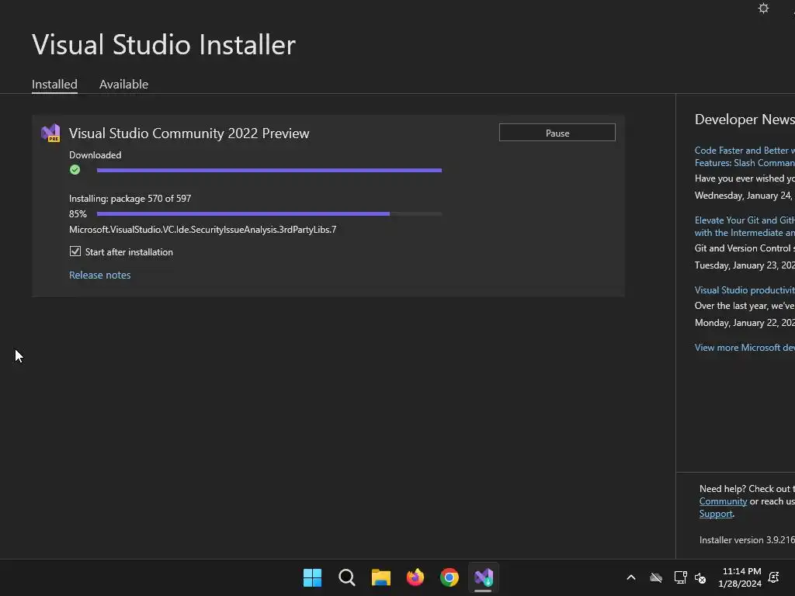The width and height of the screenshot is (795, 596).
Task: Show hidden system tray icons
Action: [631, 577]
